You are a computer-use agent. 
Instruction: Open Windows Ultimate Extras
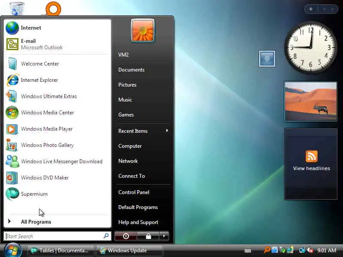57,96
